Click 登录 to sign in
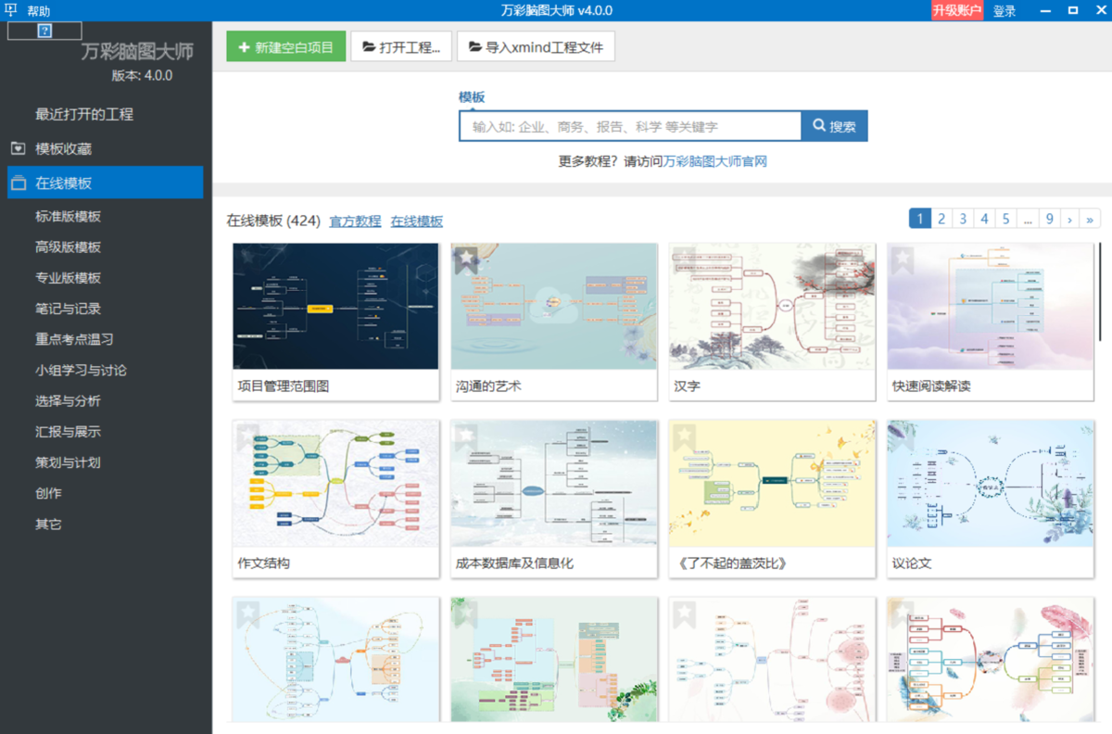Viewport: 1112px width, 734px height. [x=1005, y=11]
